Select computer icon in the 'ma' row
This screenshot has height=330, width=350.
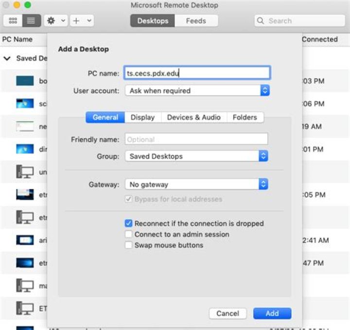25,286
